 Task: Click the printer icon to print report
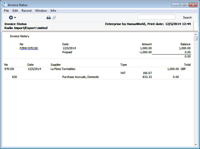click(48, 17)
